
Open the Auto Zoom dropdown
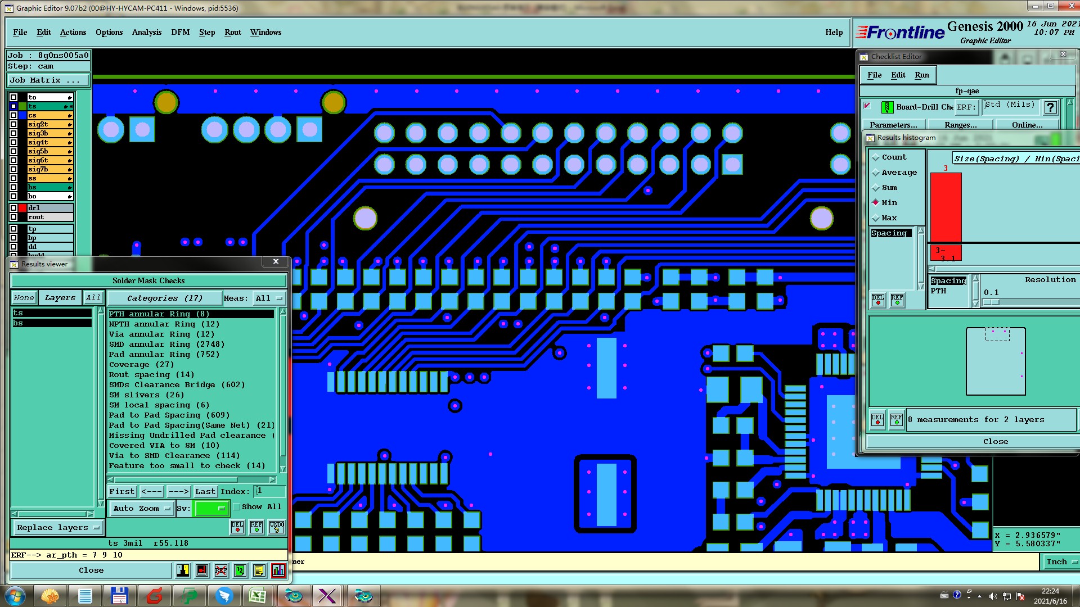(x=142, y=508)
